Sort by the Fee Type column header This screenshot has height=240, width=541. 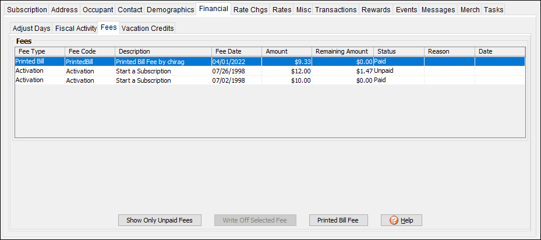(x=40, y=51)
